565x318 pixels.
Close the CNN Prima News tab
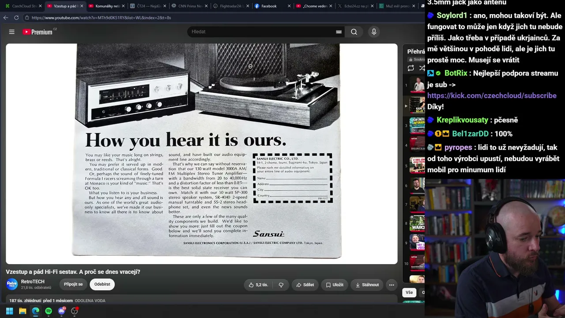pyautogui.click(x=206, y=6)
